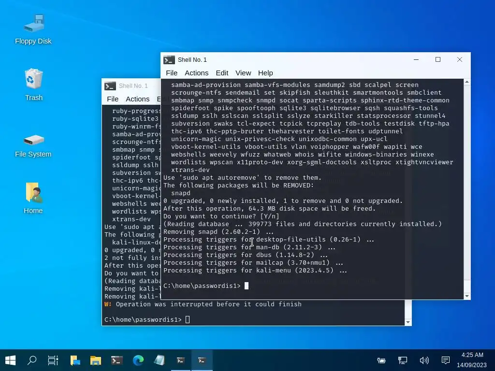Click "Use 'sudo apt autoremove'" line in front Shell
The width and height of the screenshot is (495, 371).
click(242, 178)
